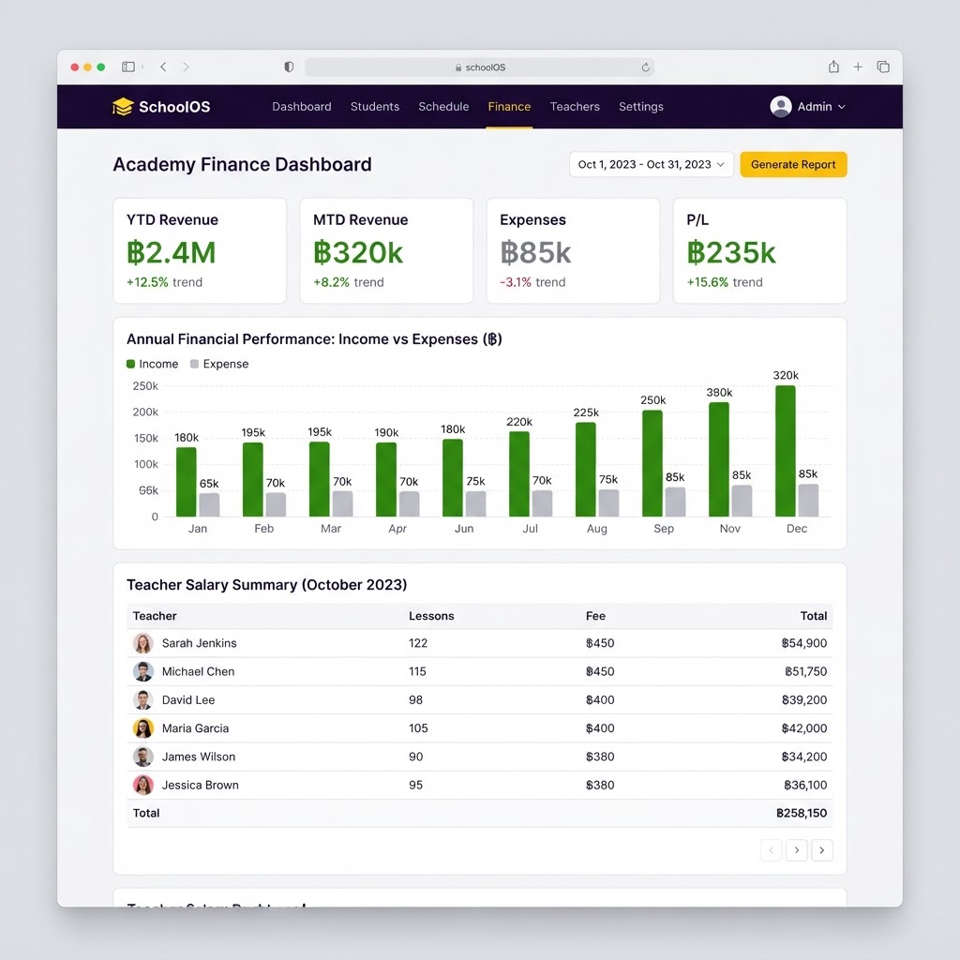Click the SchoolOS graduation cap logo
This screenshot has height=960, width=960.
coord(123,107)
